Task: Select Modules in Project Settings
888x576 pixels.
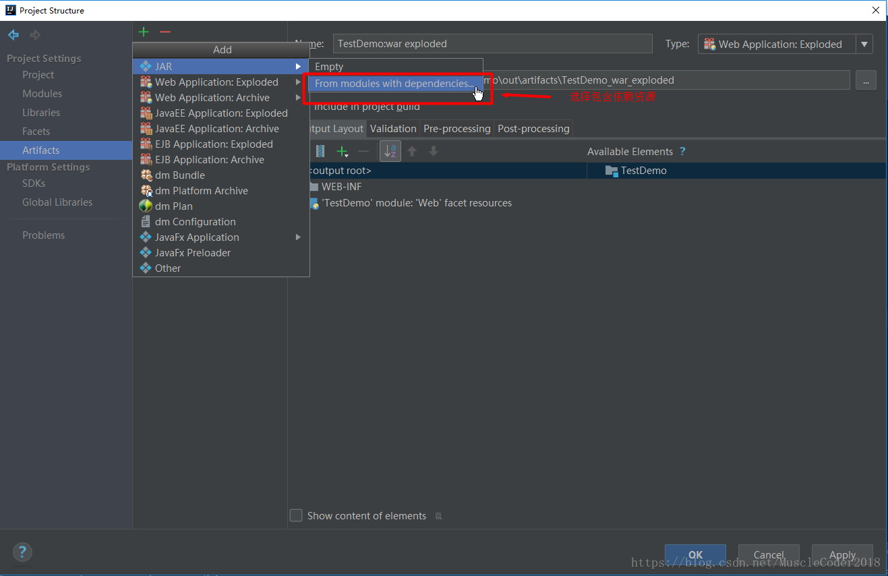Action: [x=42, y=94]
